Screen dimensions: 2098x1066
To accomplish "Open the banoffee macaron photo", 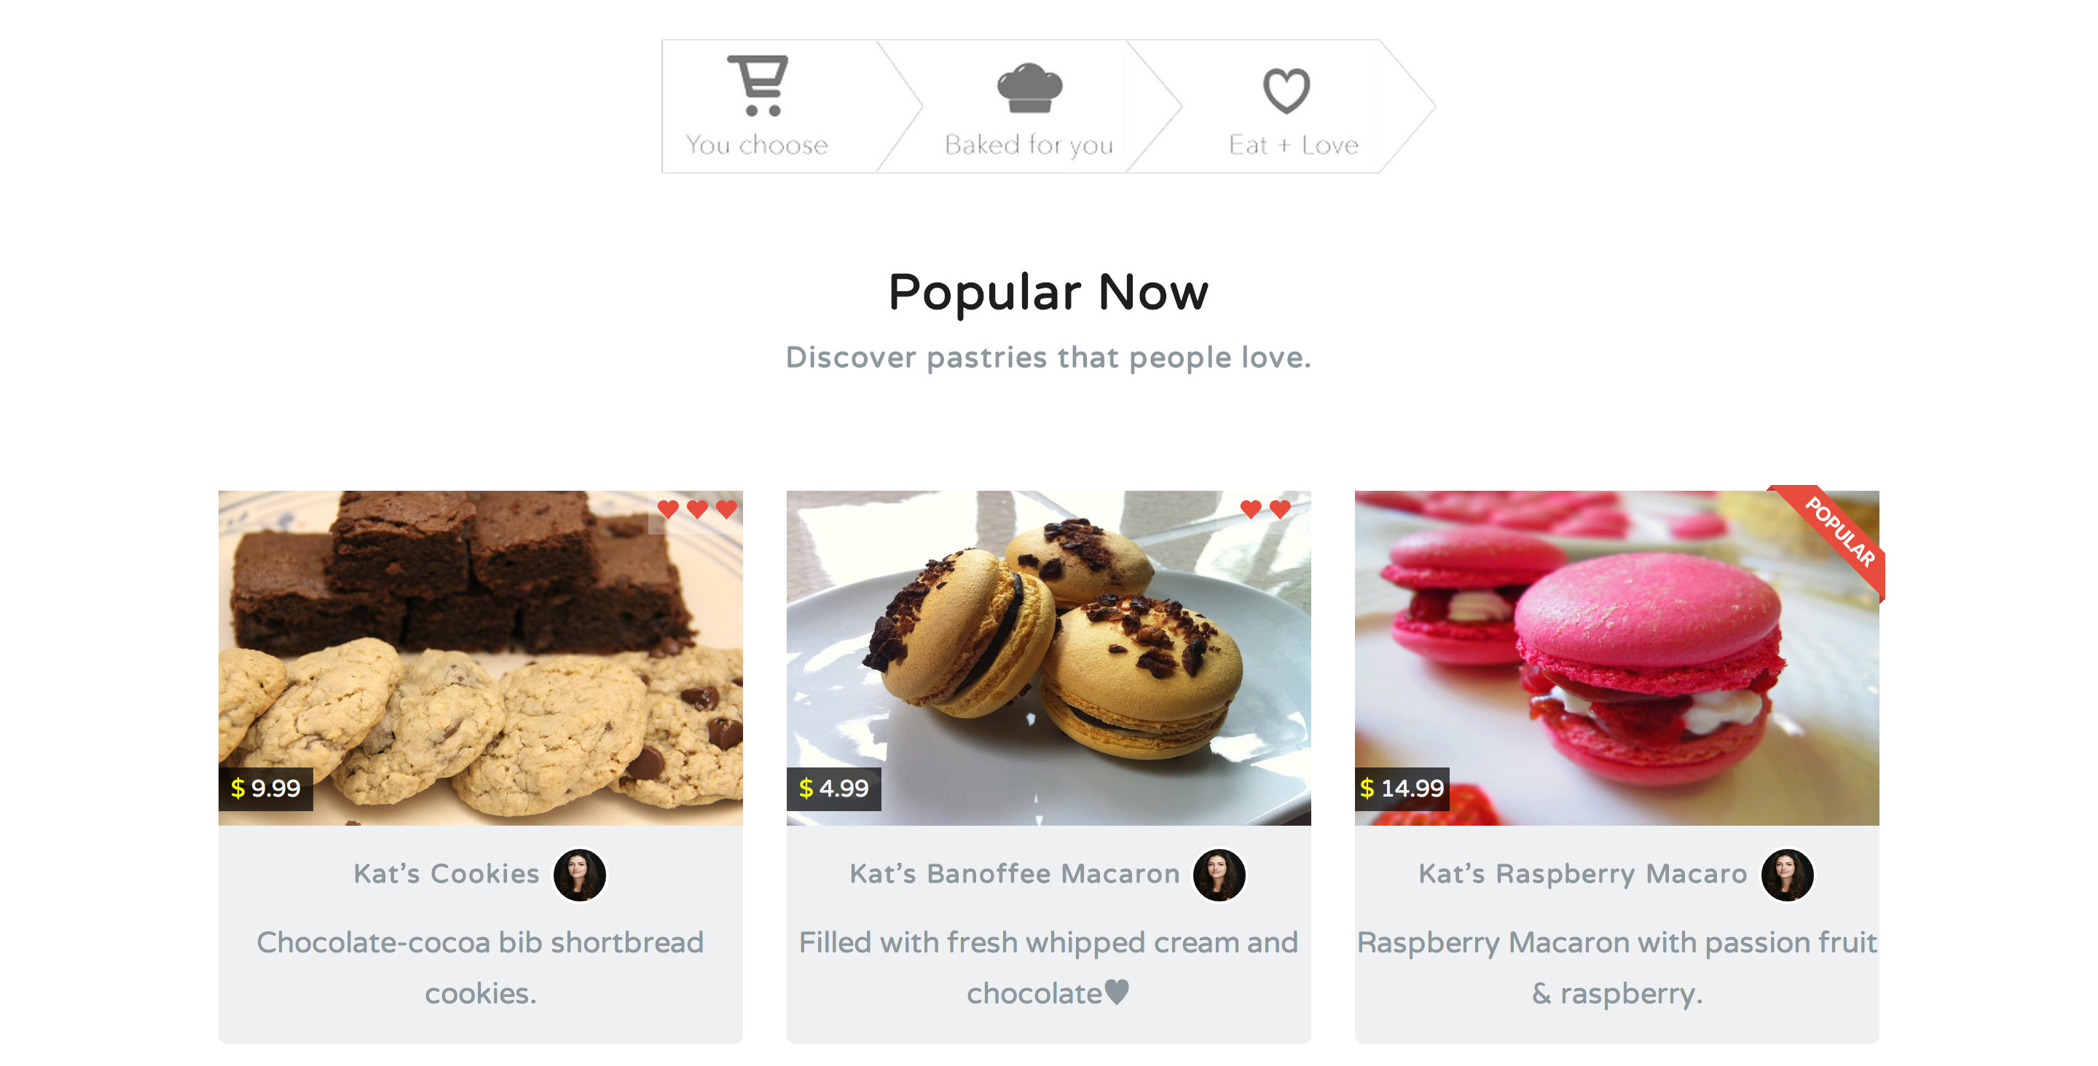I will 1048,658.
